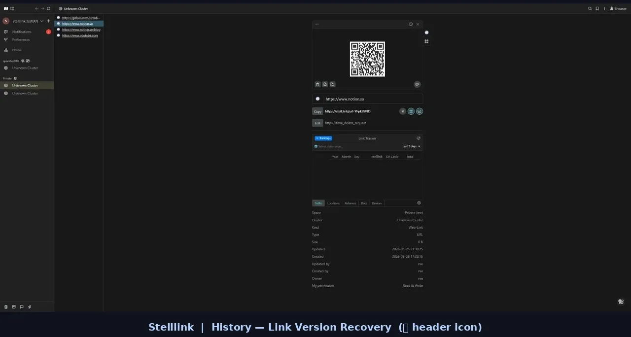Image resolution: width=631 pixels, height=337 pixels.
Task: Click the second QR file export icon
Action: [x=325, y=84]
